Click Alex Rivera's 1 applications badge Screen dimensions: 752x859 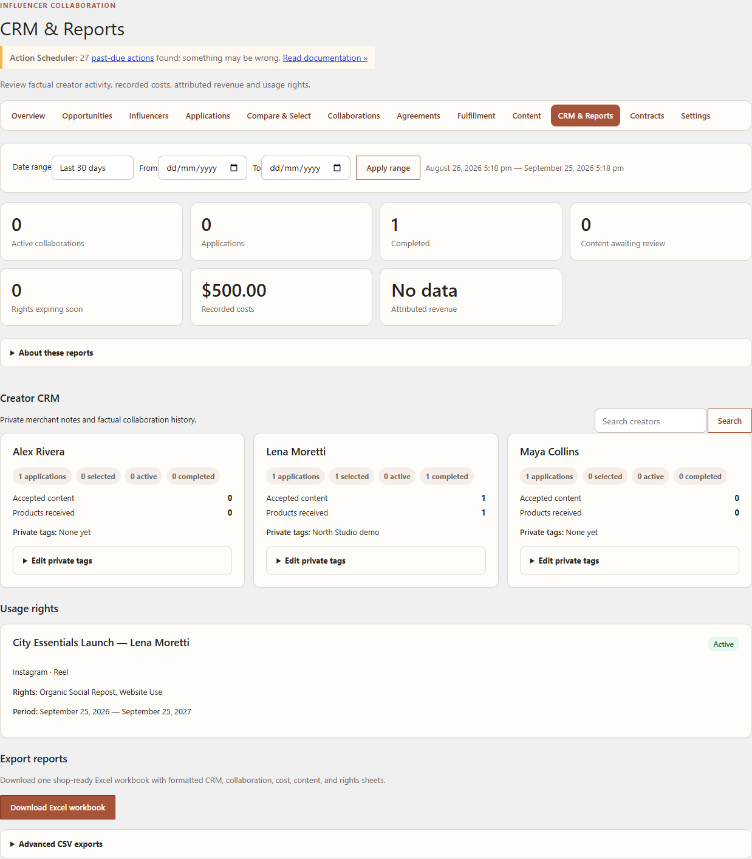(42, 477)
